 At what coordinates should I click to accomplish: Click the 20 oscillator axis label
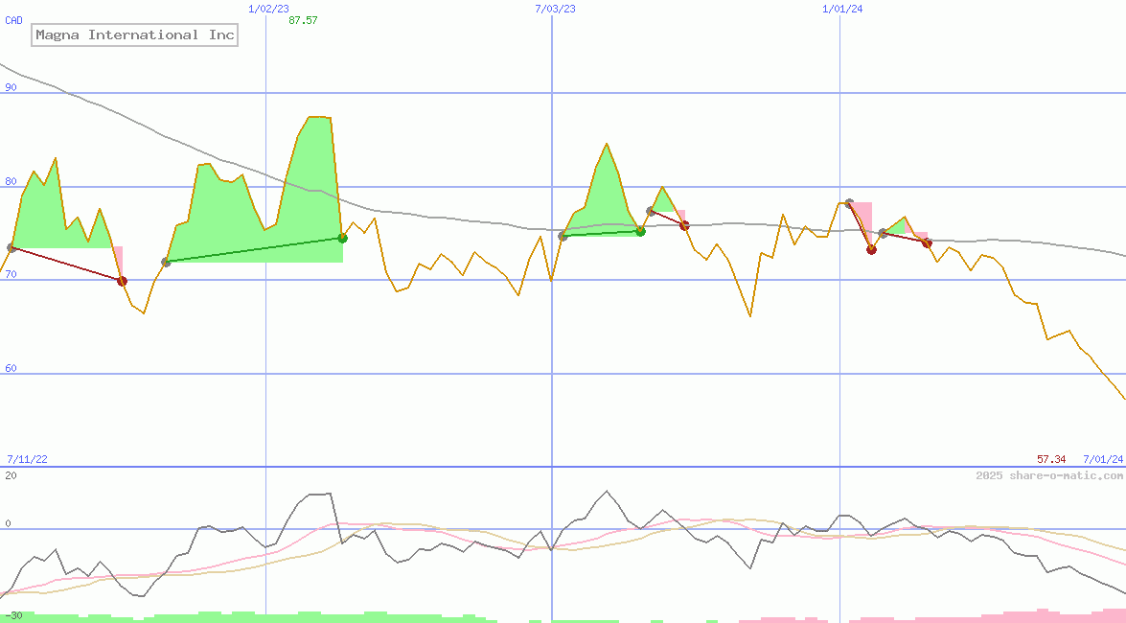click(11, 475)
